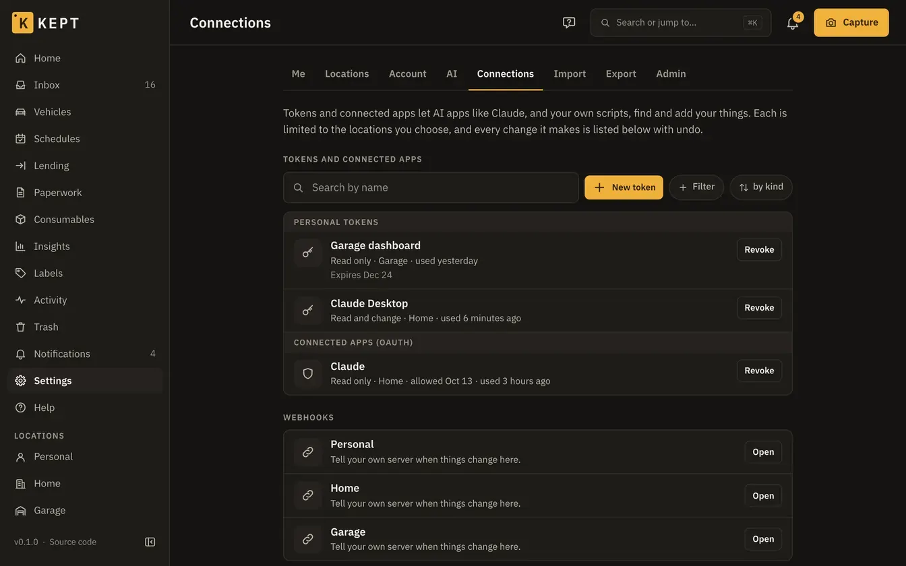This screenshot has height=566, width=906.
Task: Focus the Search by name field
Action: (x=431, y=187)
